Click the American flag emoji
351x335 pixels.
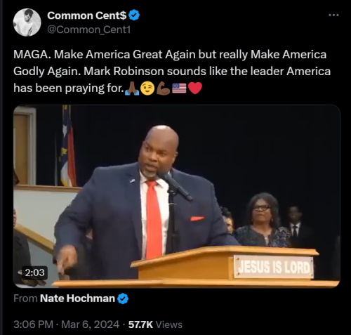tap(179, 88)
